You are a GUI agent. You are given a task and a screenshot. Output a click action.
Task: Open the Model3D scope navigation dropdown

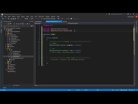point(51,23)
